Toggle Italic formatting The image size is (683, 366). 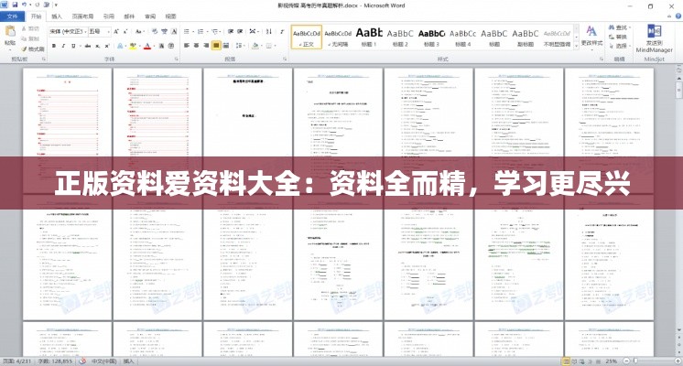click(61, 44)
